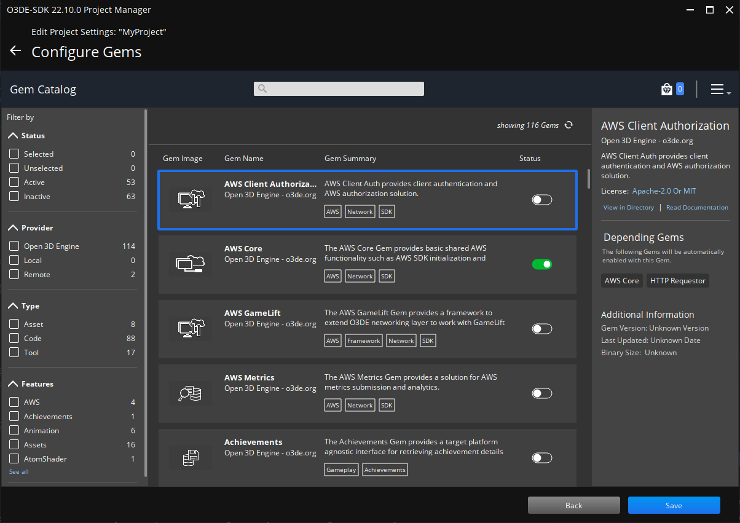The width and height of the screenshot is (740, 523).
Task: Check the AtomShader features filter
Action: click(14, 458)
